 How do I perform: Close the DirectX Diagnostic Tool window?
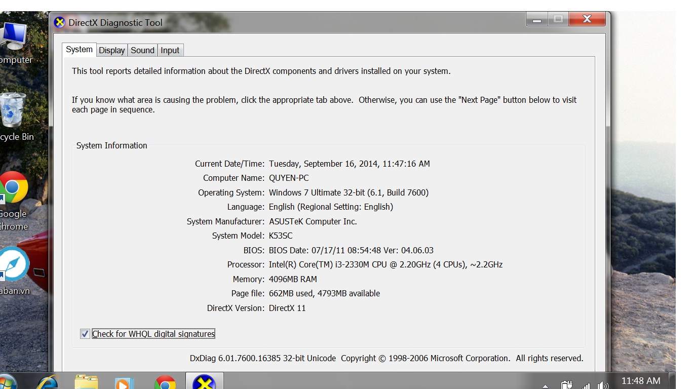(587, 19)
